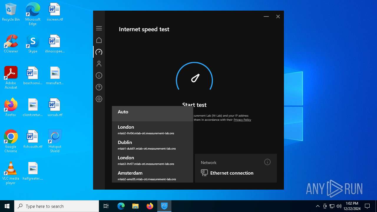The image size is (377, 212).
Task: Open Edge from the taskbar
Action: click(x=121, y=206)
